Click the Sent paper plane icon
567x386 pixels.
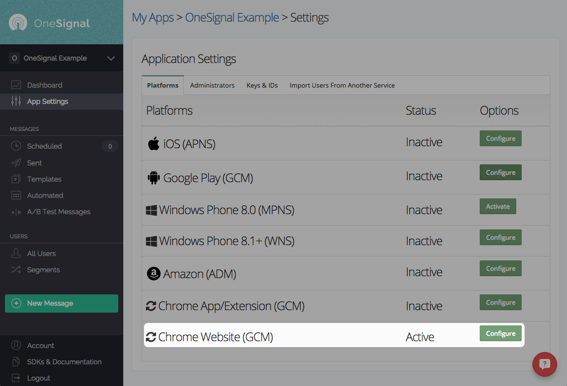click(16, 163)
